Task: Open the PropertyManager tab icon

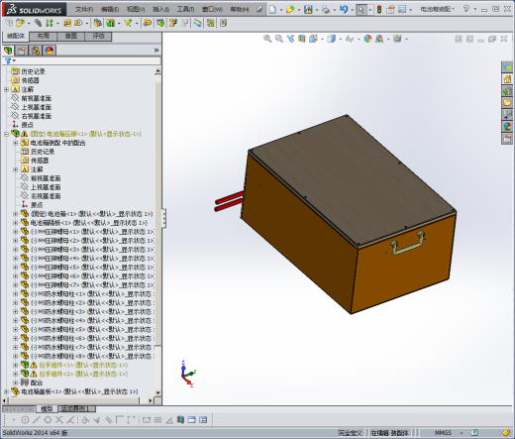Action: pyautogui.click(x=22, y=51)
